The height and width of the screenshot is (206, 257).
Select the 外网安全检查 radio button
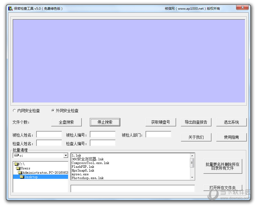(x=53, y=111)
